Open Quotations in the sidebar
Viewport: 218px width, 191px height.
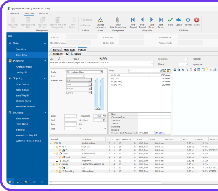21,49
